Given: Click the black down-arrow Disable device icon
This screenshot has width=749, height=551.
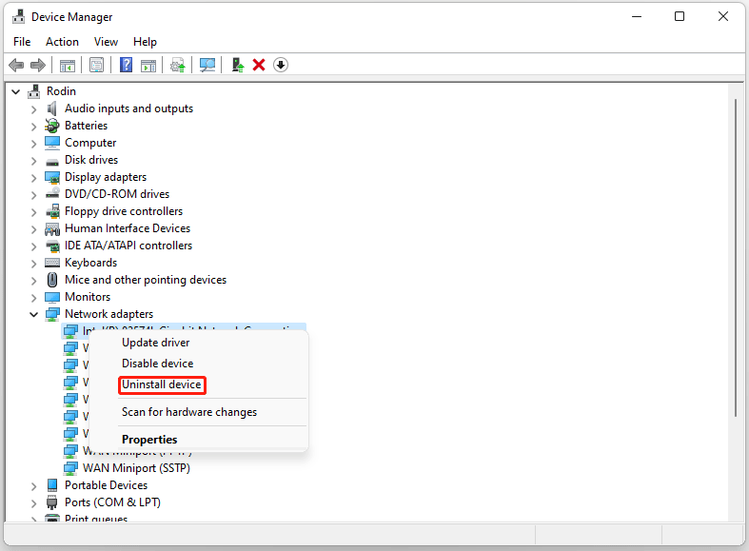Looking at the screenshot, I should pos(281,65).
